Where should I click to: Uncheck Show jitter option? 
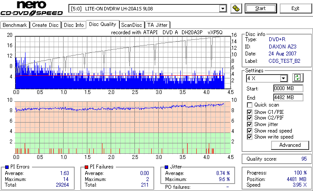click(249, 124)
